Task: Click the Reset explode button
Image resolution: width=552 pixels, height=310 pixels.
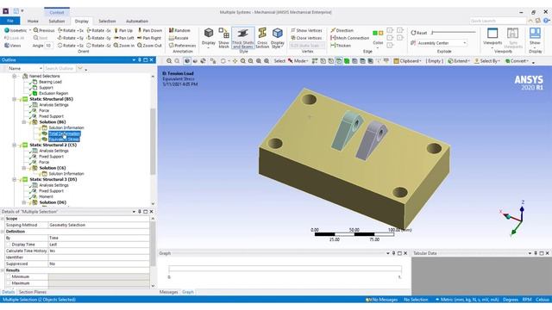Action: 419,33
